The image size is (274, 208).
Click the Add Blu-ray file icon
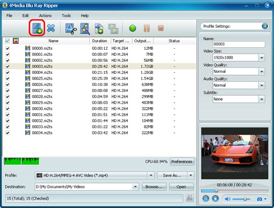click(x=37, y=28)
